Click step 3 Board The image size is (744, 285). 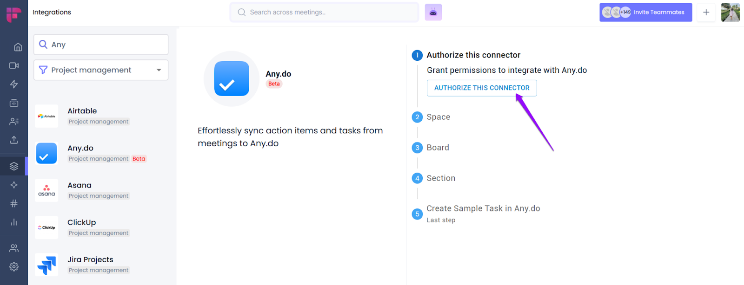click(x=431, y=148)
